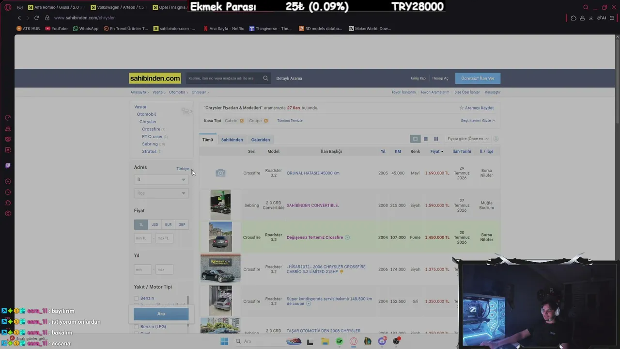Switch to the Opel / Insignia browser tab
Image resolution: width=620 pixels, height=349 pixels.
[x=170, y=7]
